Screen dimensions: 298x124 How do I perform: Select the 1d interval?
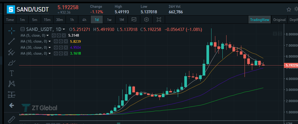[97, 19]
